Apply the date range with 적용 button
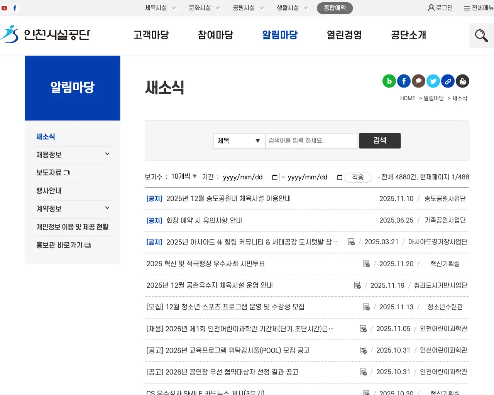This screenshot has width=494, height=395. pyautogui.click(x=358, y=177)
